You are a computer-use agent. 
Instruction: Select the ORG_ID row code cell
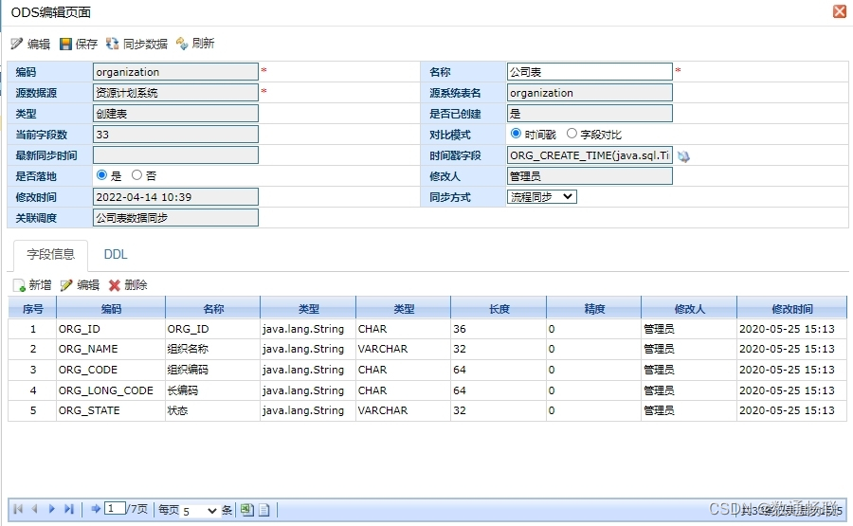[x=111, y=329]
